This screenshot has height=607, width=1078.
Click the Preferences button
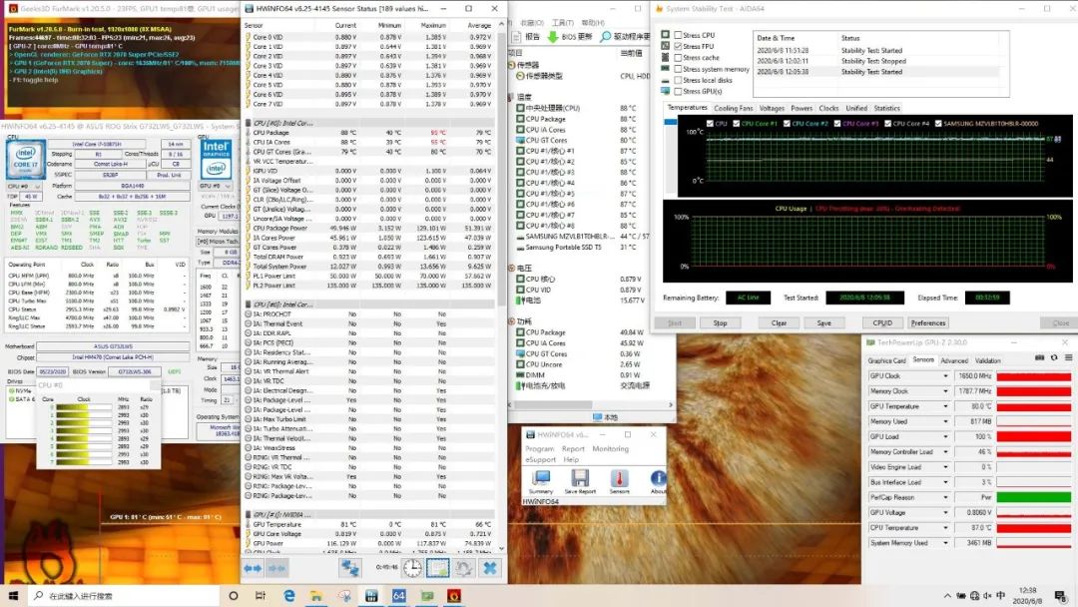point(927,322)
